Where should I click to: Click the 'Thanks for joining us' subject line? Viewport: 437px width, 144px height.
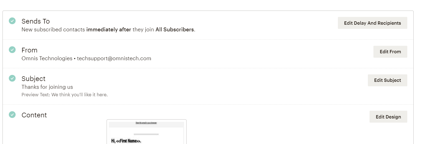pos(47,87)
